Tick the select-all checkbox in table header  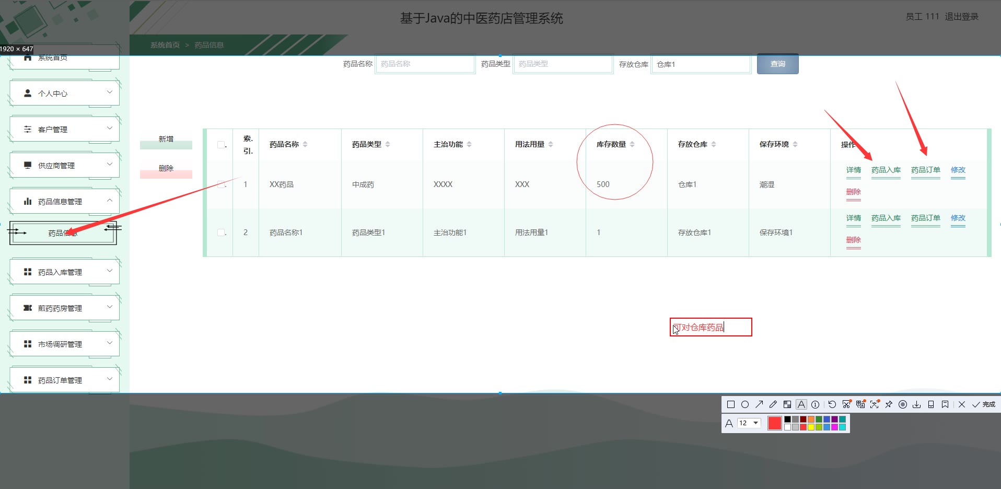coord(221,145)
